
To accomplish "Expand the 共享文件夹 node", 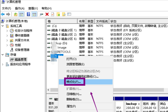I will [7, 40].
